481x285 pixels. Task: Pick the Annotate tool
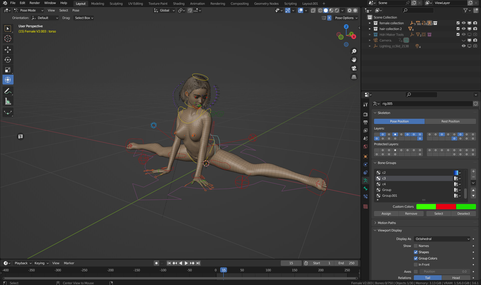click(x=8, y=91)
